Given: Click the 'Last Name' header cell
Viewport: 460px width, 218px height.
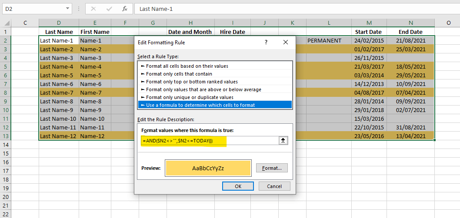Looking at the screenshot, I should [x=59, y=32].
